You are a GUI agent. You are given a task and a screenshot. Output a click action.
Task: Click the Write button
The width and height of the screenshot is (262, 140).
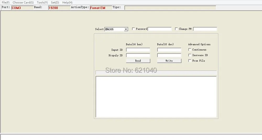[x=169, y=61]
